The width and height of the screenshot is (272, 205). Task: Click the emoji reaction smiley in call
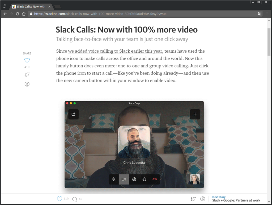click(x=144, y=179)
